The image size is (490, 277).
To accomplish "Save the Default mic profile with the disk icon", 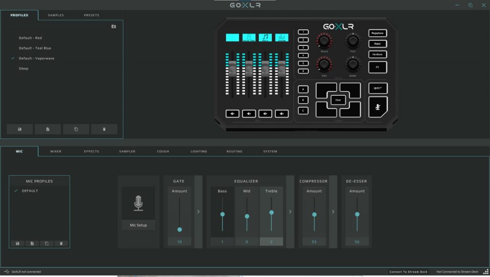I will (17, 244).
